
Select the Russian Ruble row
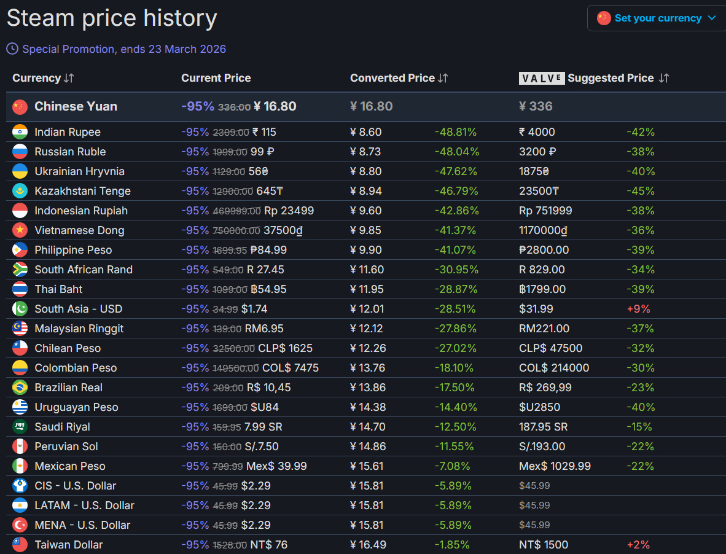click(70, 152)
